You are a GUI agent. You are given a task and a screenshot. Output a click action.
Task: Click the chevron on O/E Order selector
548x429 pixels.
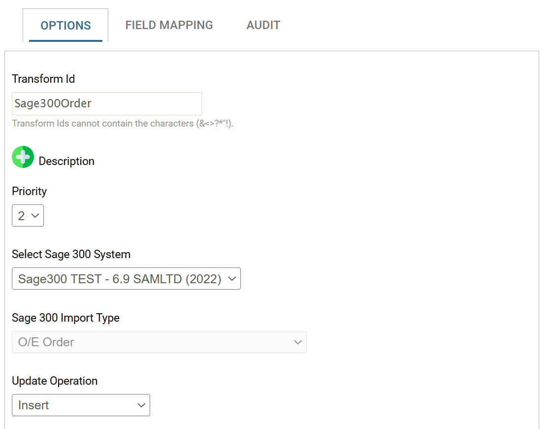coord(297,342)
